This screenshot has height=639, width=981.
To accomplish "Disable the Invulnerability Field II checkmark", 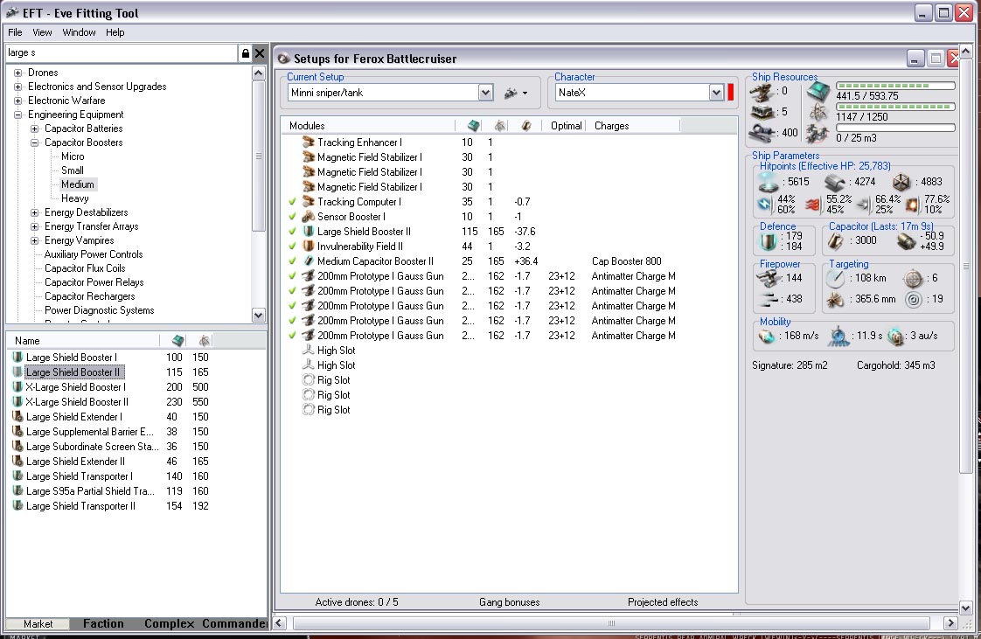I will 293,247.
